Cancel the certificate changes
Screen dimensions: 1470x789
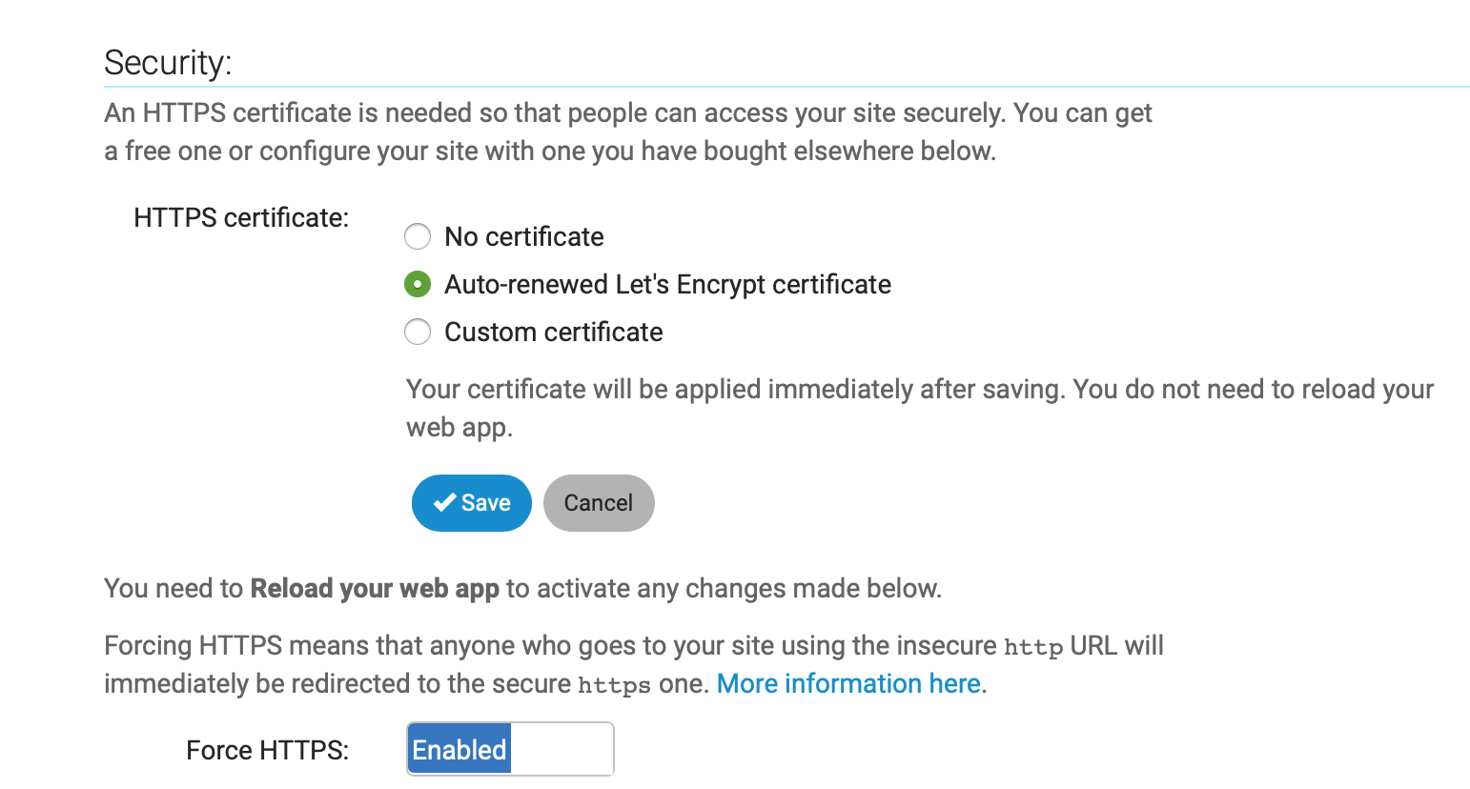point(599,502)
